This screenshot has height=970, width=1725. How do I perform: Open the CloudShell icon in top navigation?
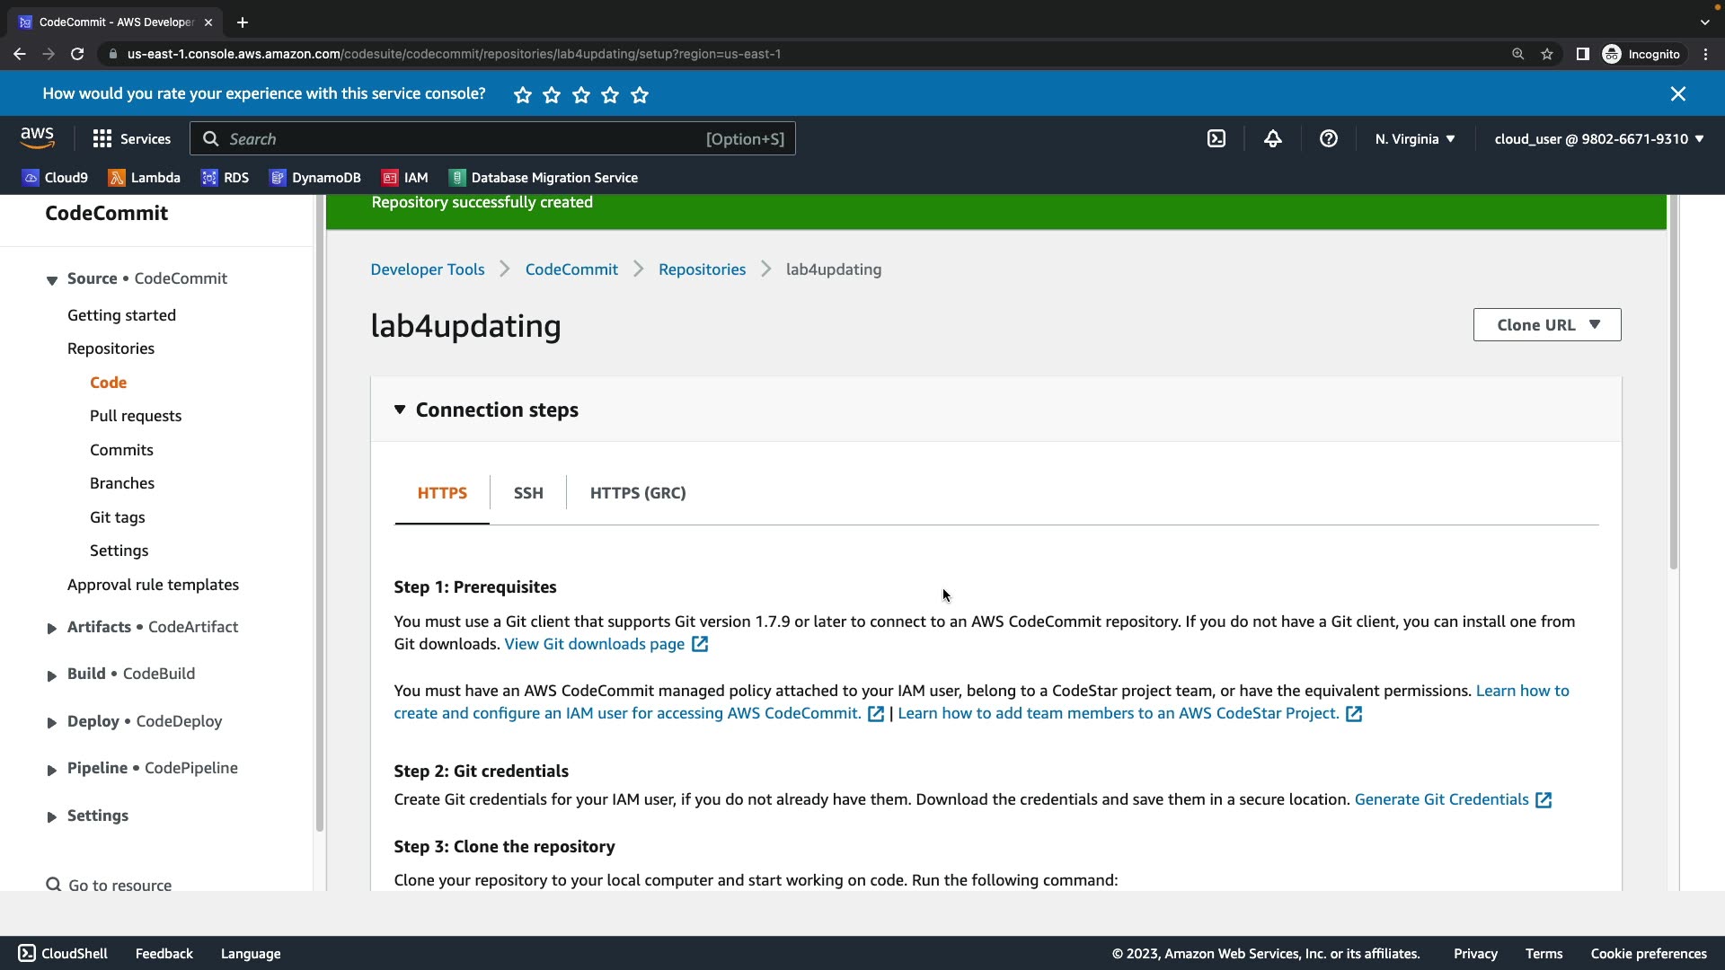1216,139
